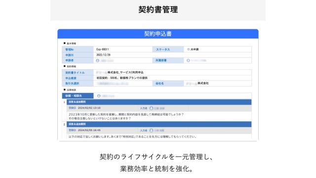This screenshot has height=178, width=316.
Task: Click the 所属部署 label cell
Action: click(x=168, y=60)
